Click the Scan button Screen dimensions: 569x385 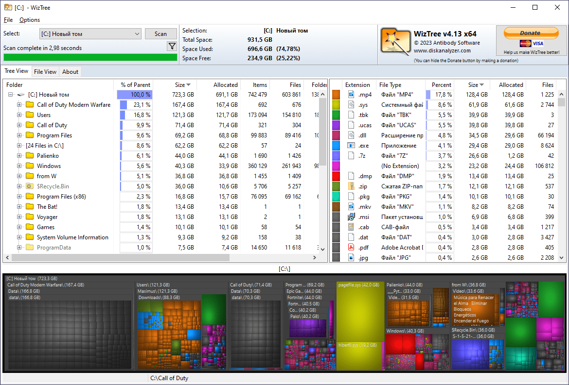(x=161, y=33)
